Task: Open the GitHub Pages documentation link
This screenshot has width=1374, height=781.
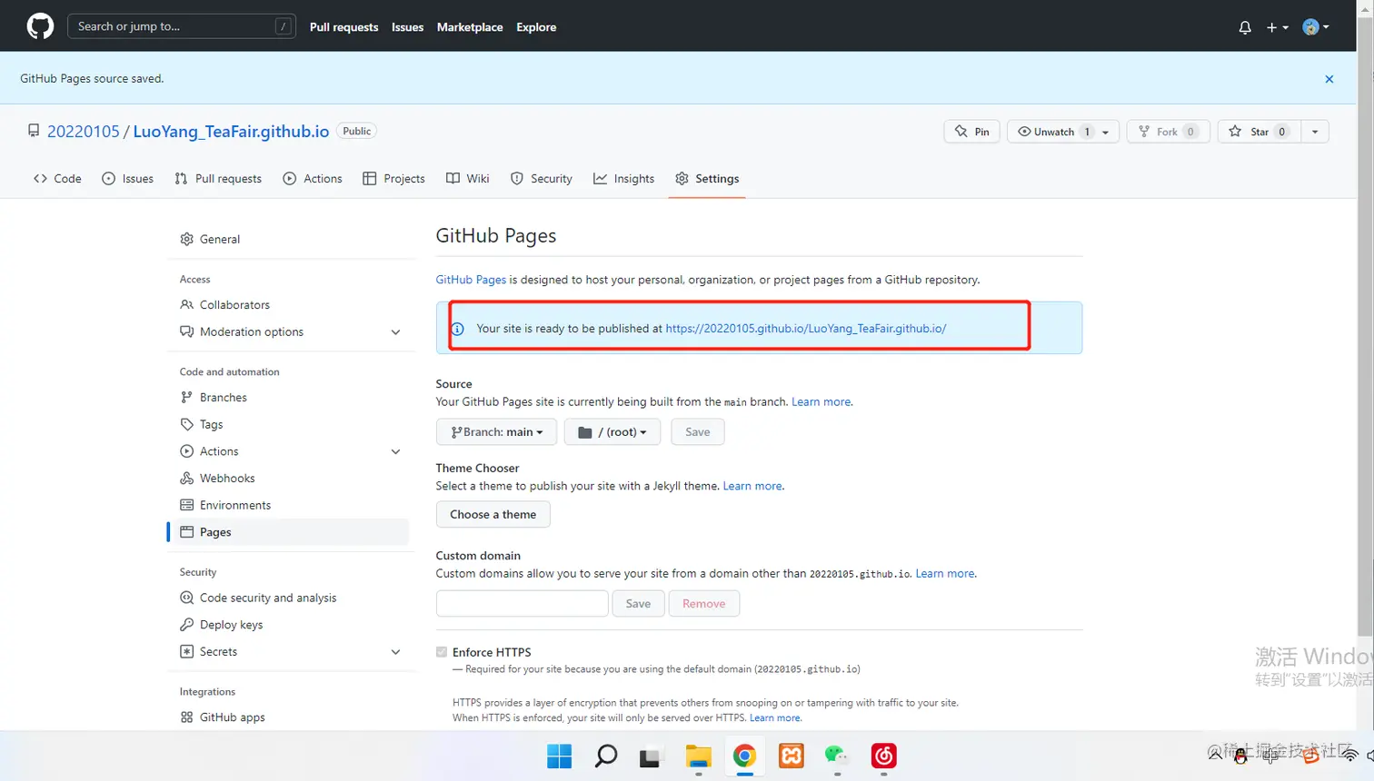Action: [x=471, y=280]
